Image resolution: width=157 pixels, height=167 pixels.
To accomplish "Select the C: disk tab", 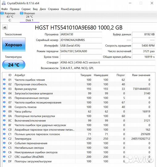I will coord(10,17).
